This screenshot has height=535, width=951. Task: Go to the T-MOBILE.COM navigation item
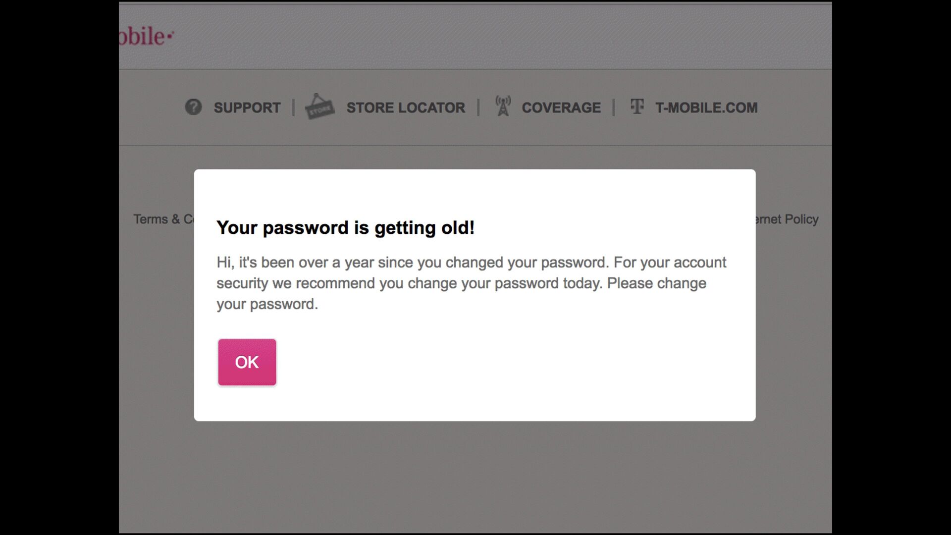point(706,107)
